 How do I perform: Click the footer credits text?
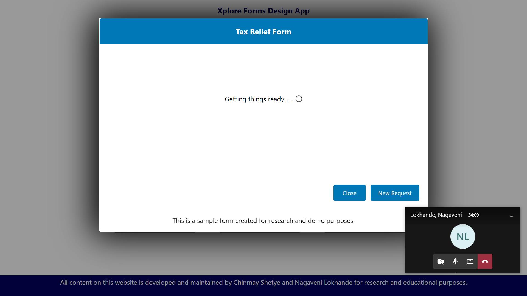pyautogui.click(x=263, y=283)
